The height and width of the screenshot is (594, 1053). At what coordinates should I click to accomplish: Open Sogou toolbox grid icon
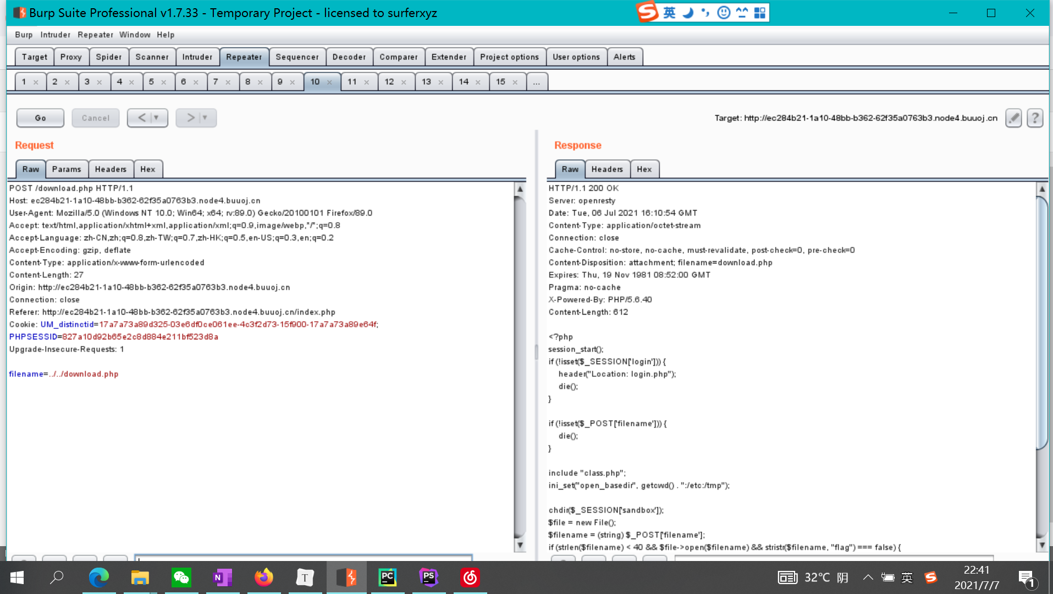coord(760,12)
